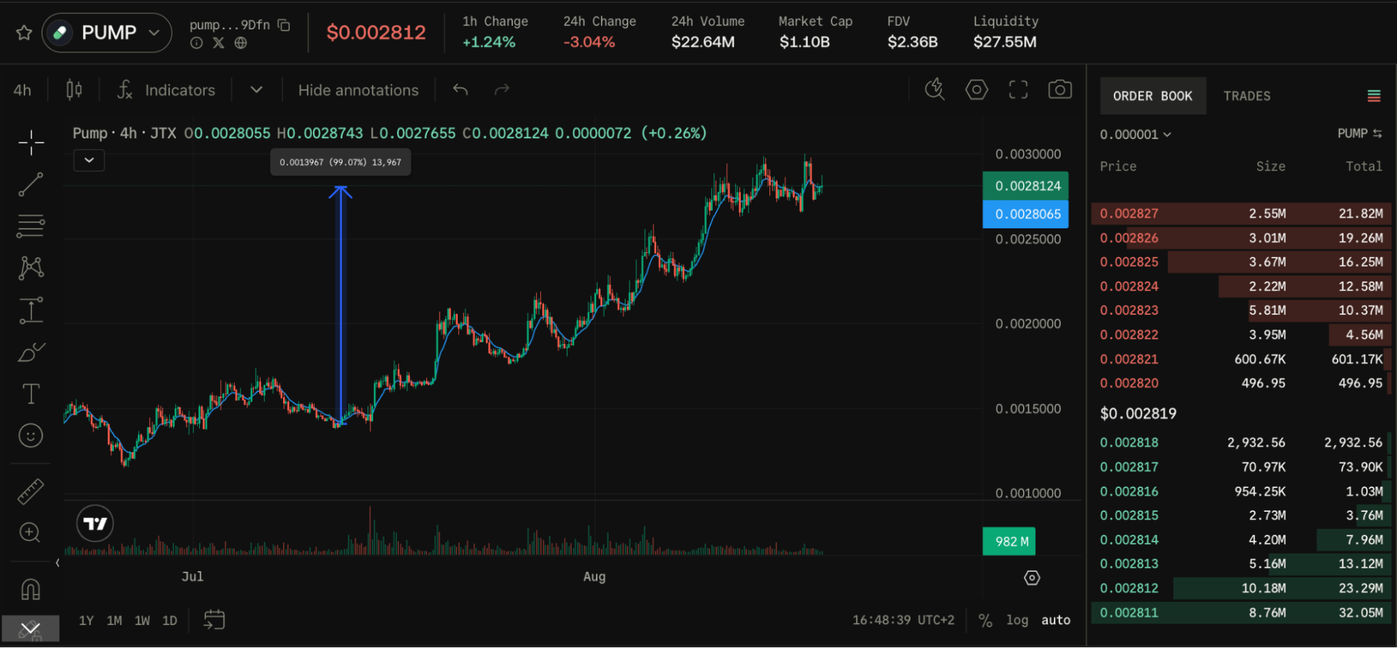Toggle auto scale mode
The image size is (1397, 648).
[x=1056, y=620]
